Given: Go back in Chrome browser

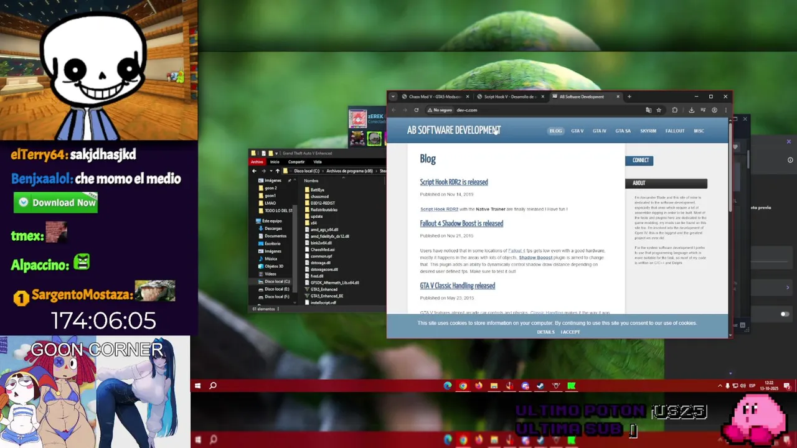Looking at the screenshot, I should 394,110.
